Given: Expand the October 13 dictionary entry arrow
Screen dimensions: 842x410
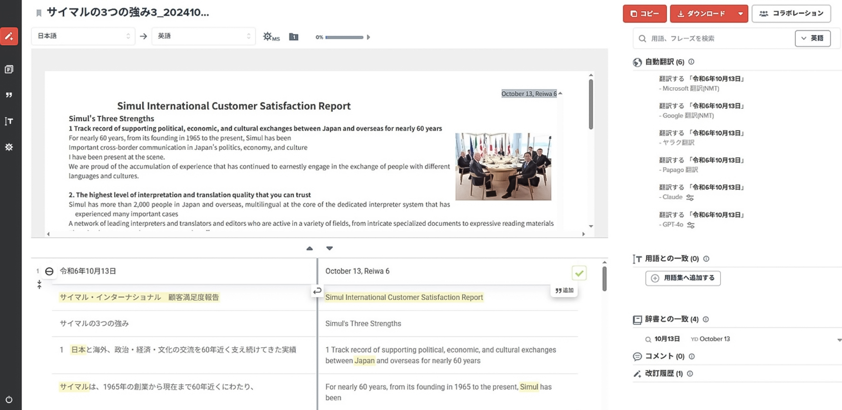Looking at the screenshot, I should tap(839, 340).
